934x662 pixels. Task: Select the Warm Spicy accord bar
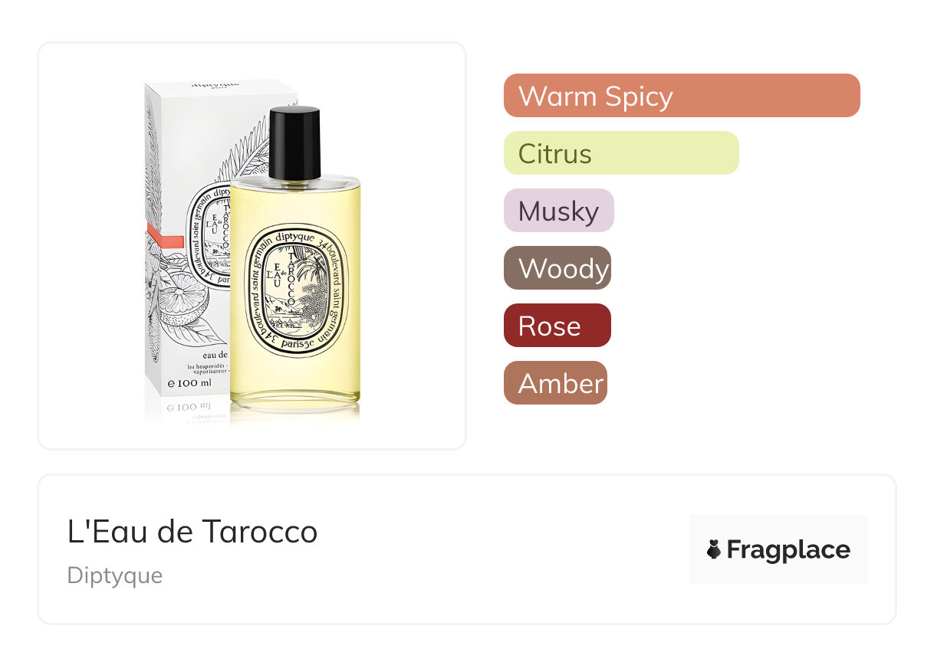coord(682,96)
